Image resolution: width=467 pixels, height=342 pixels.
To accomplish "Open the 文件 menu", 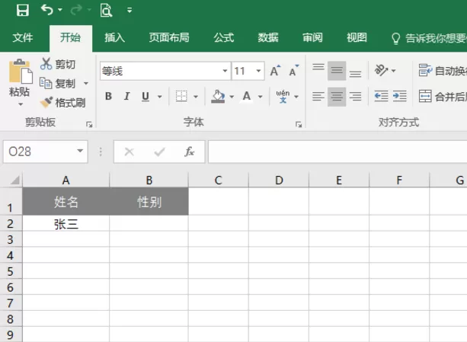I will [23, 37].
